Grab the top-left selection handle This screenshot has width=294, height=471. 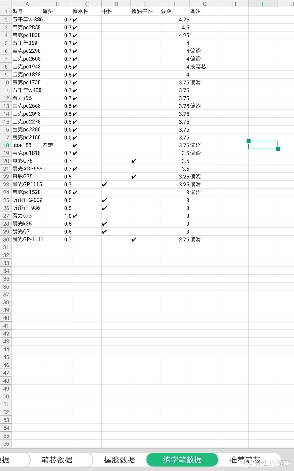tap(248, 141)
